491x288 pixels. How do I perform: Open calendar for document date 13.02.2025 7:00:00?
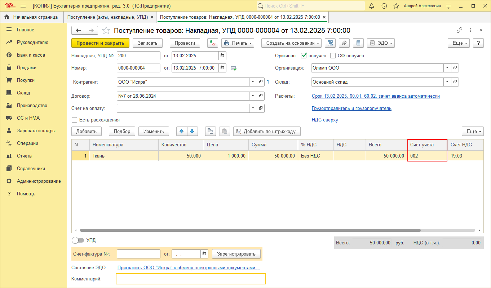(222, 68)
